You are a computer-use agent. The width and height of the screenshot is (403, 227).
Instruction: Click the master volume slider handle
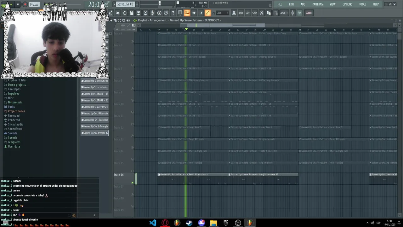(x=160, y=3)
